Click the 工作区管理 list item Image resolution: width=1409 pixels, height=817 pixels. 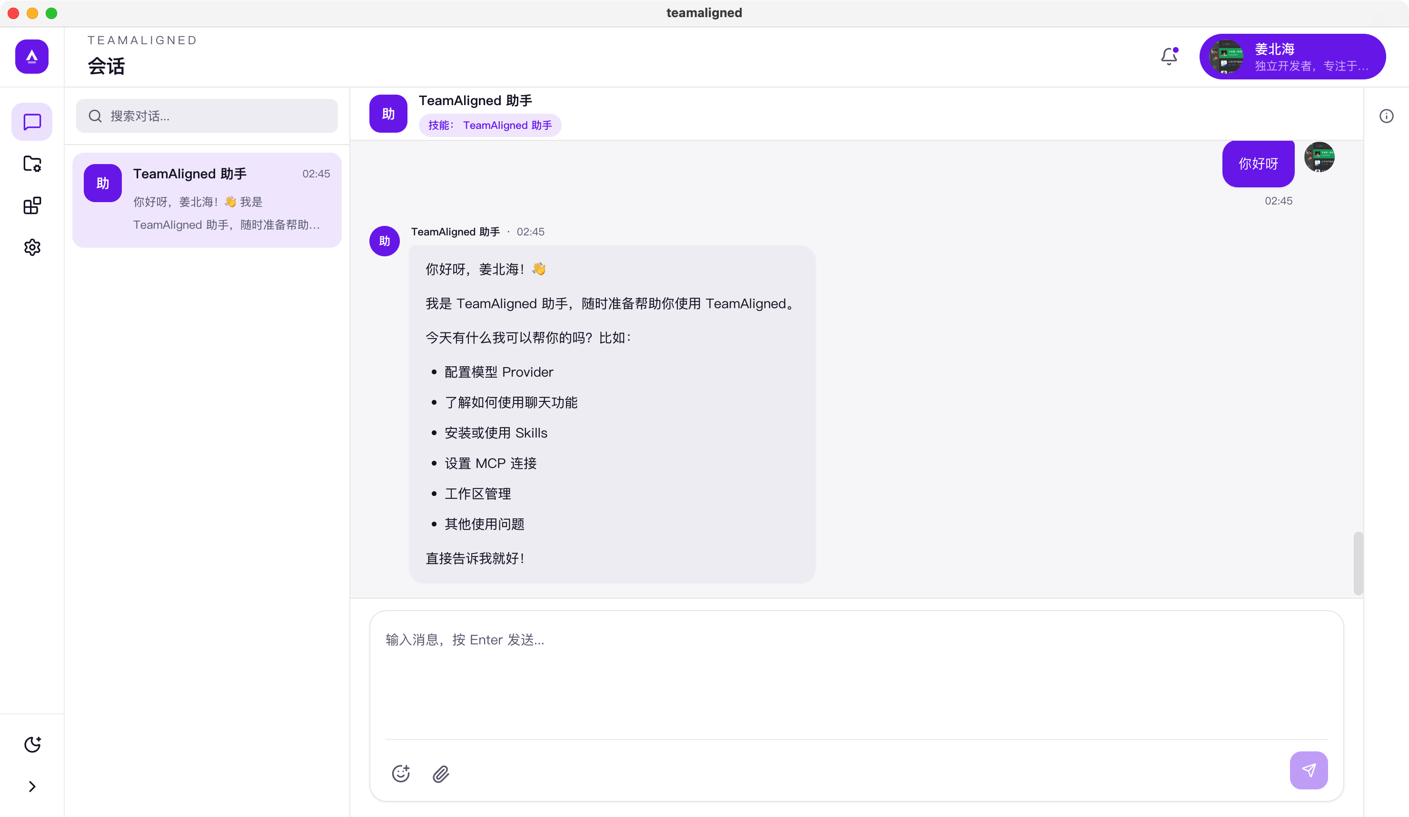click(477, 494)
